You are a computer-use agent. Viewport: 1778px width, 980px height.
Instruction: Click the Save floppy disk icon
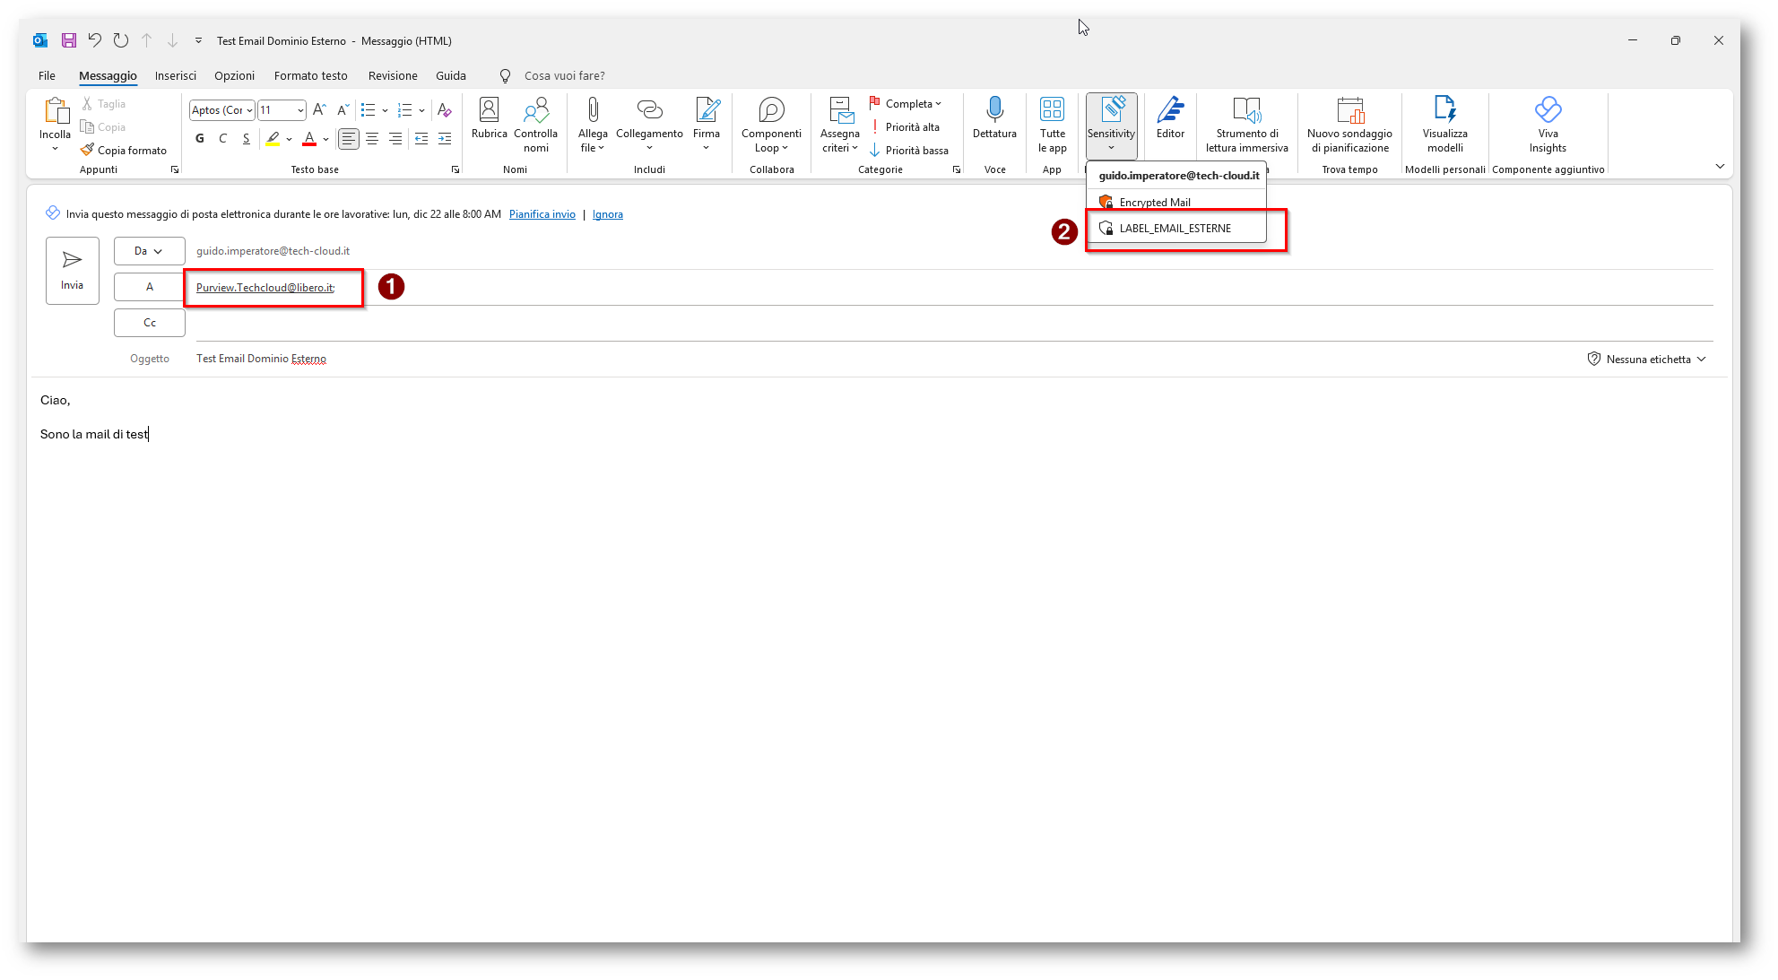point(68,40)
